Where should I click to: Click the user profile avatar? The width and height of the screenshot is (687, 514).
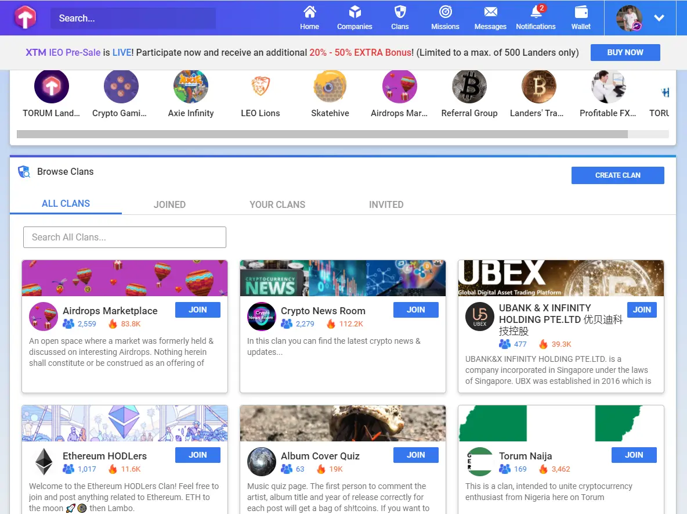(x=629, y=18)
